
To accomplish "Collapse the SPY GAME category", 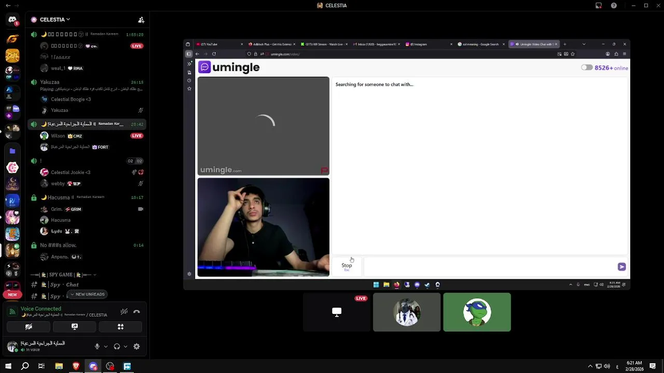I will (64, 275).
